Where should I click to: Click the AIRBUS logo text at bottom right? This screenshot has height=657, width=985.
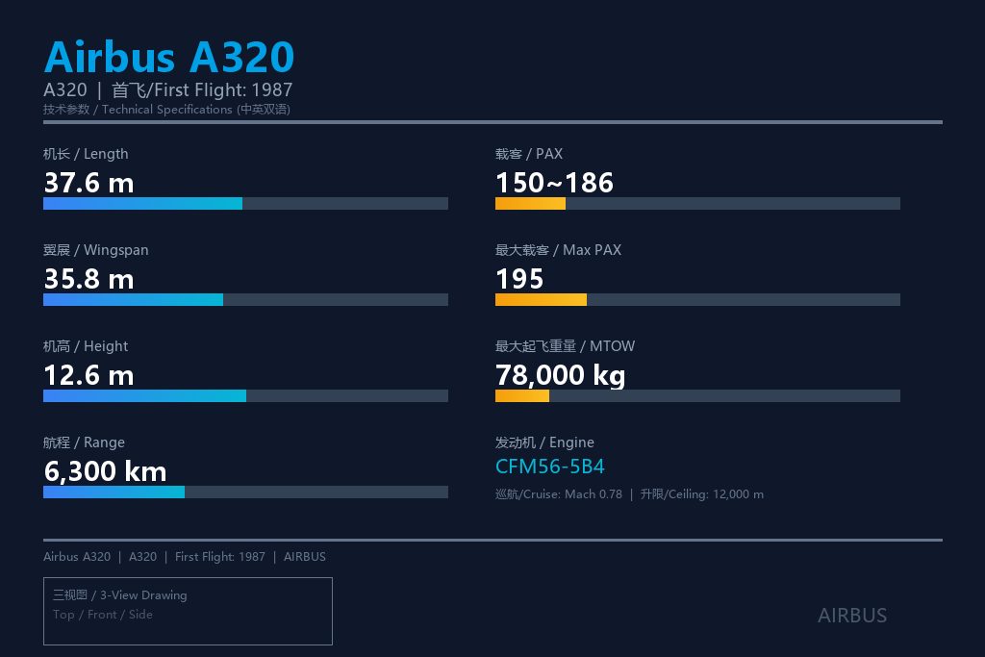coord(852,616)
